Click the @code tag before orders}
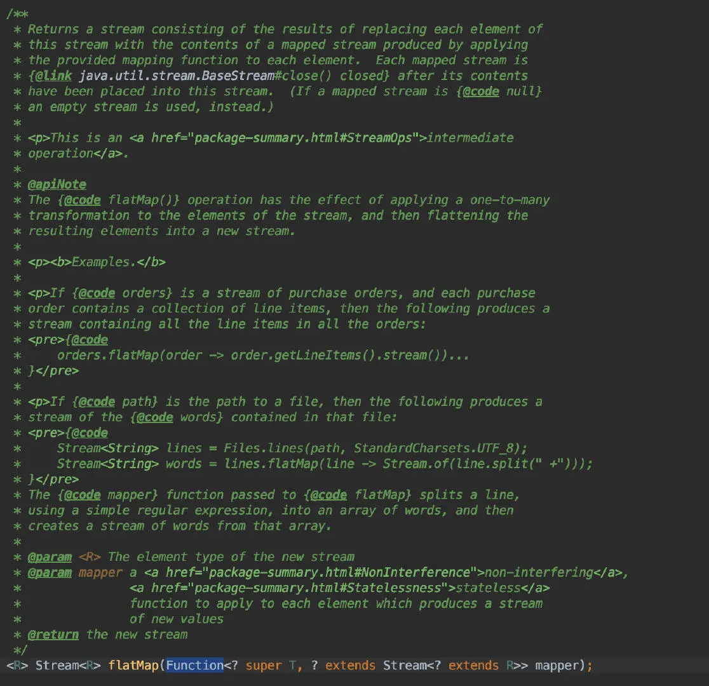The height and width of the screenshot is (686, 709). pos(97,293)
